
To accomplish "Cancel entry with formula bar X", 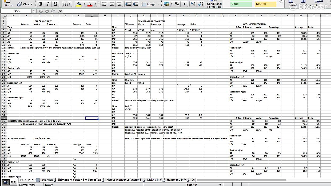I will [41, 11].
